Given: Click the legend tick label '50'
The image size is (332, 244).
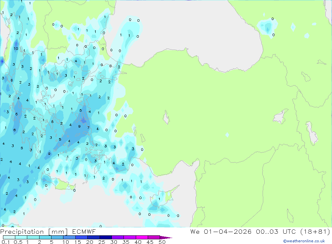Looking at the screenshot, I should [x=162, y=242].
